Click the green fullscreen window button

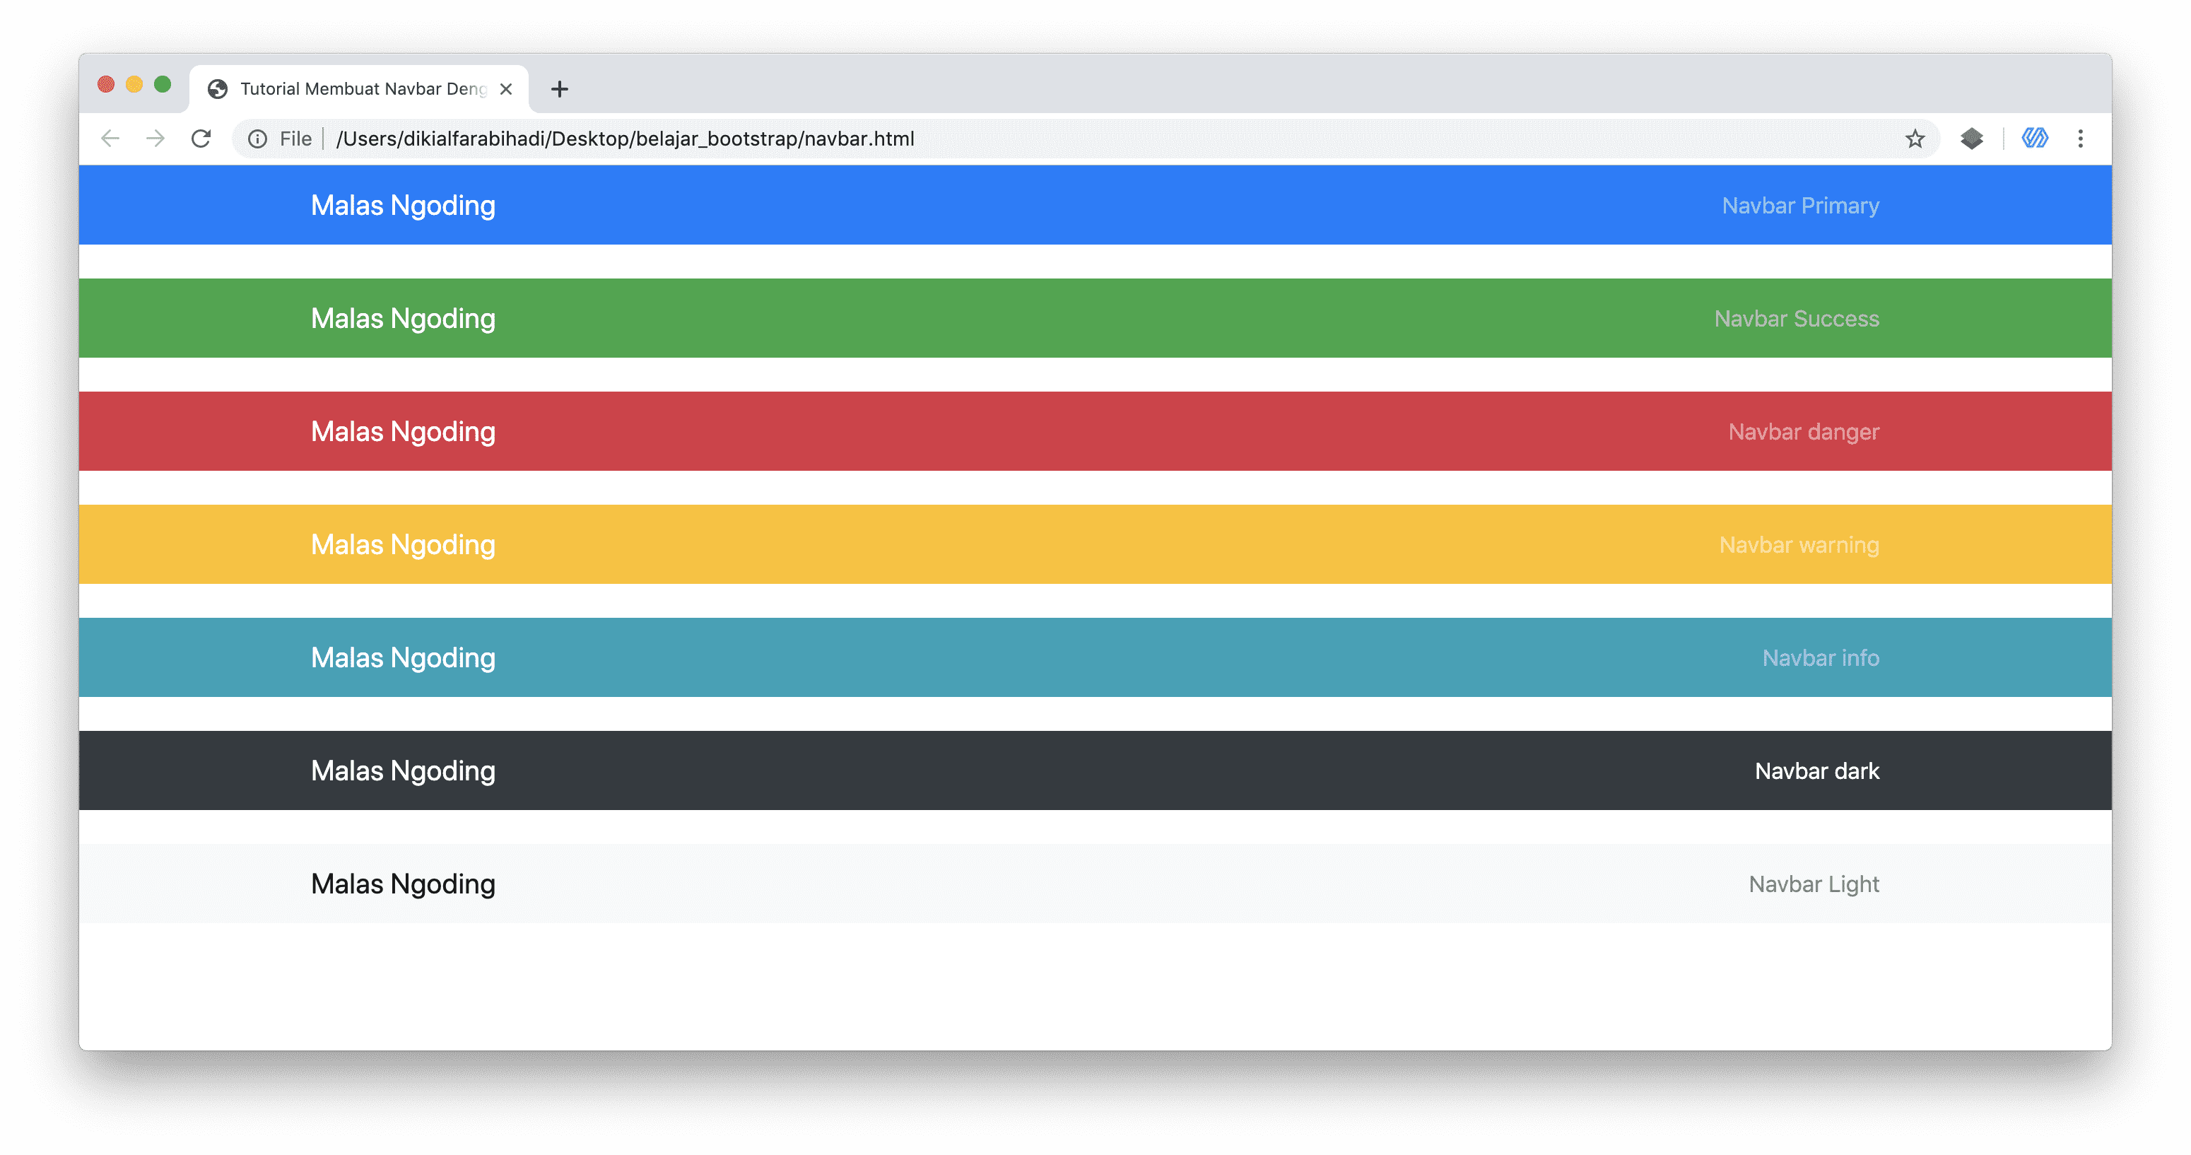(163, 84)
